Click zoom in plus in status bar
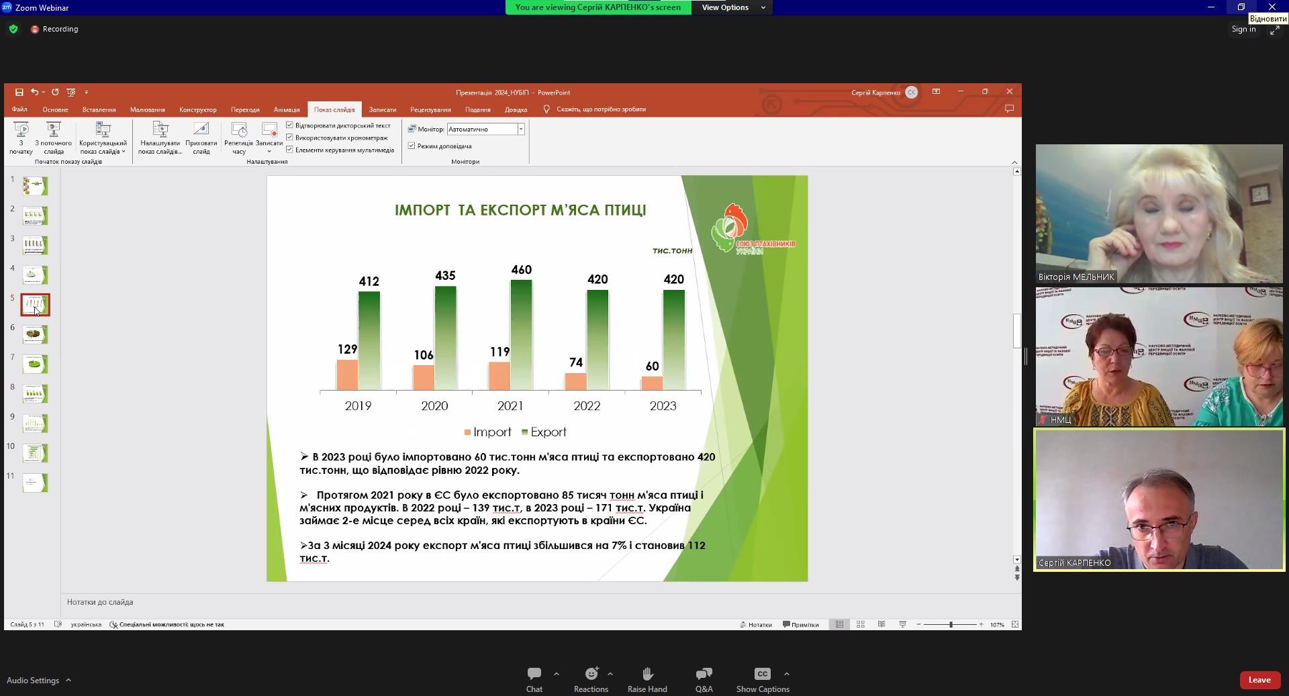The image size is (1289, 696). 981,624
